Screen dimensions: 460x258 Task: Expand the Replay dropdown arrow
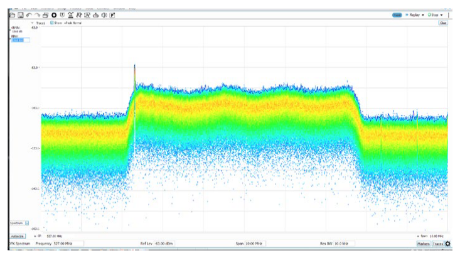(423, 14)
